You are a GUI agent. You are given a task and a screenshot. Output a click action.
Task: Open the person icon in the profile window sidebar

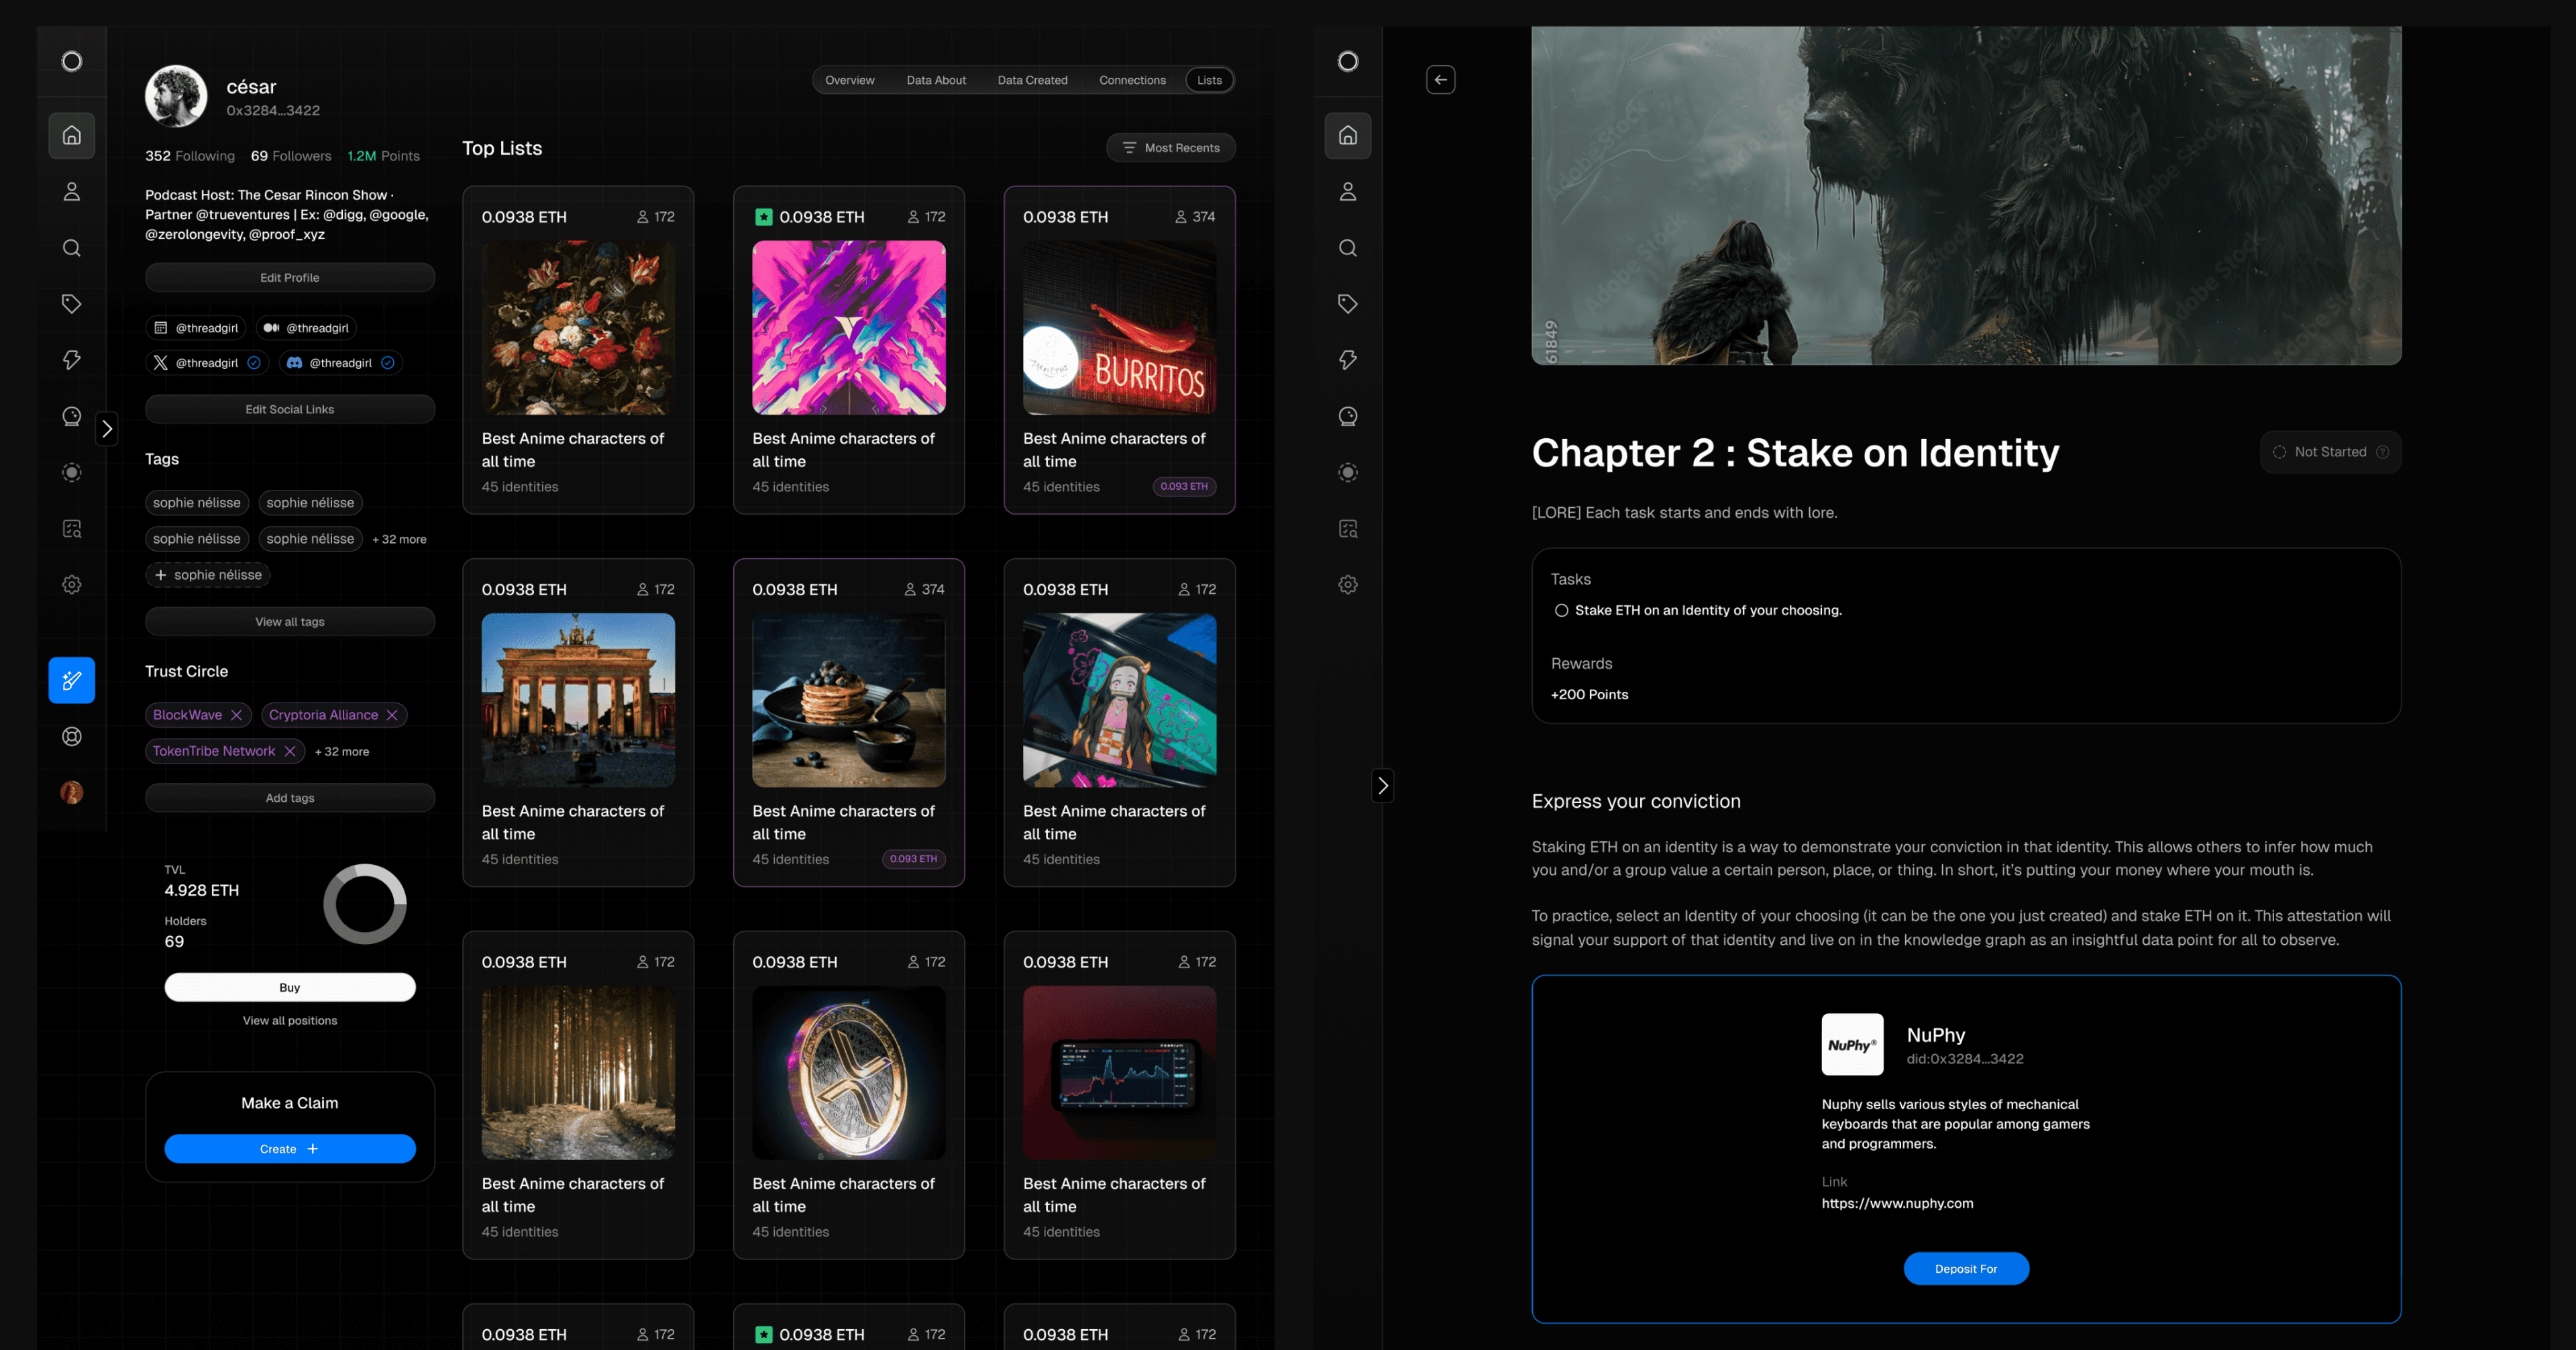tap(72, 191)
